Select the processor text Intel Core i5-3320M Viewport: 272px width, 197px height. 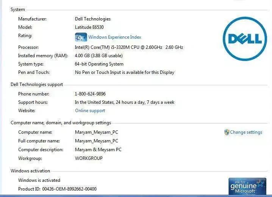pyautogui.click(x=129, y=47)
